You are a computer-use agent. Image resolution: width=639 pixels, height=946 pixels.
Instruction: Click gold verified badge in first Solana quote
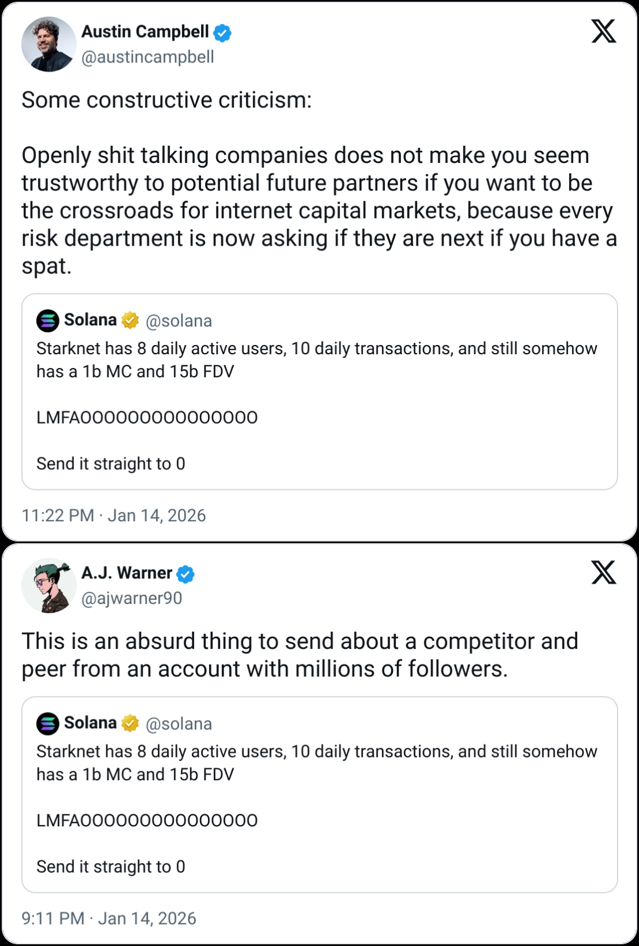(x=131, y=320)
